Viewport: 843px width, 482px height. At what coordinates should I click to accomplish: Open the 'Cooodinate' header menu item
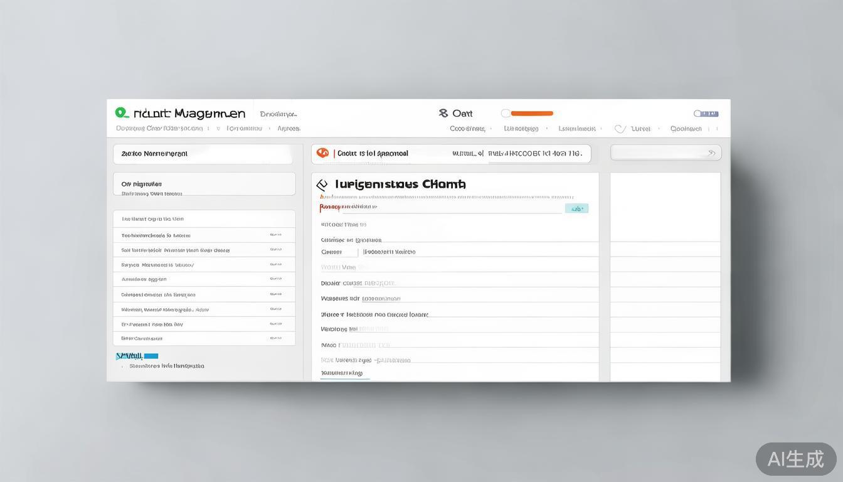(x=467, y=129)
